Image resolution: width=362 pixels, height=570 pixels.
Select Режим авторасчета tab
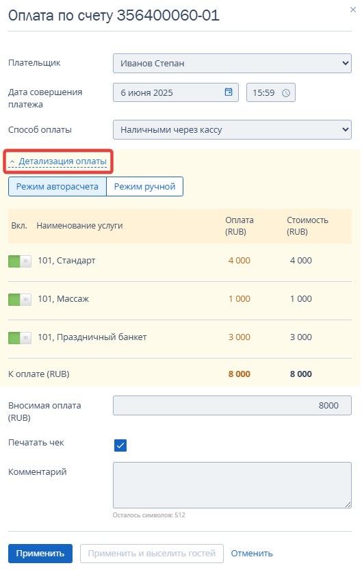[x=57, y=187]
